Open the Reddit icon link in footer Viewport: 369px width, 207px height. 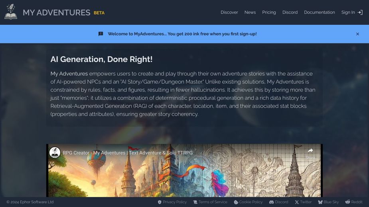pos(347,202)
